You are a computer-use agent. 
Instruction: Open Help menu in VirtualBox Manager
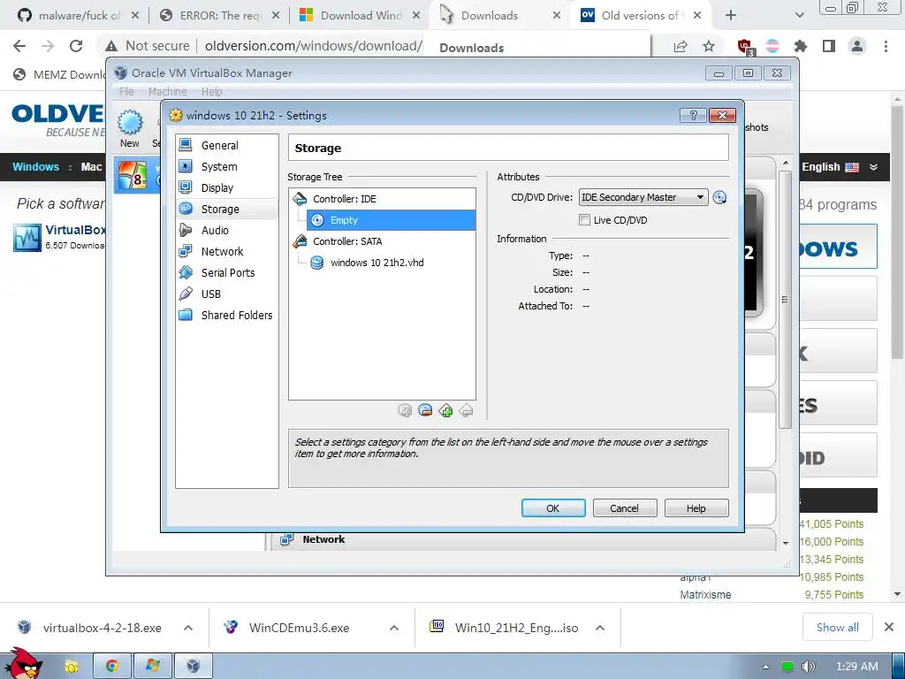click(x=212, y=92)
